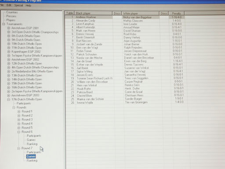Select 13th Dutch Othello Open tournament

(27, 75)
